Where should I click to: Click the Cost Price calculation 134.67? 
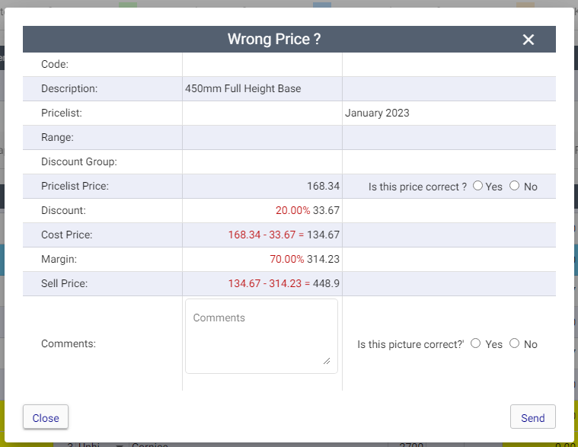(x=324, y=235)
